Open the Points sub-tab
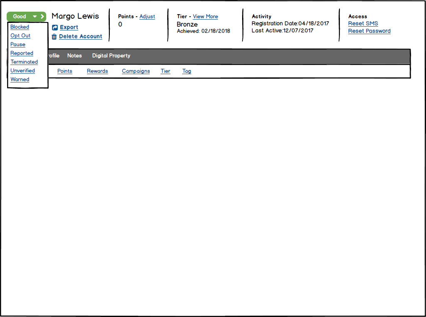Viewport: 426px width, 317px height. [x=64, y=71]
